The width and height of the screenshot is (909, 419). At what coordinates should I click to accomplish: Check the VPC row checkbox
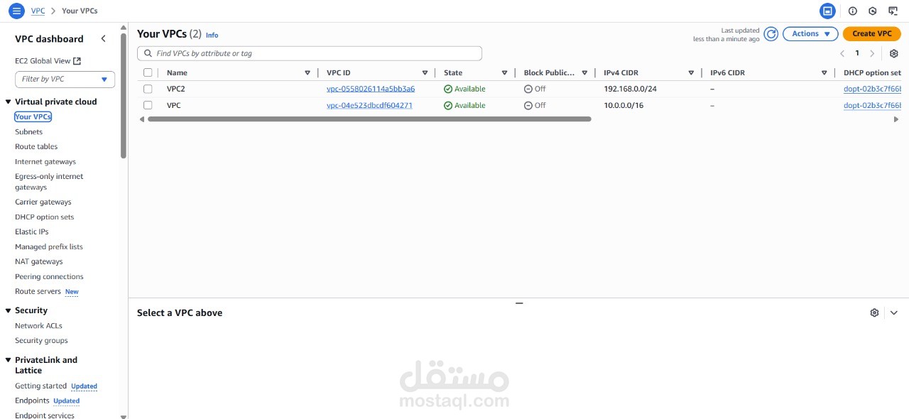click(148, 105)
